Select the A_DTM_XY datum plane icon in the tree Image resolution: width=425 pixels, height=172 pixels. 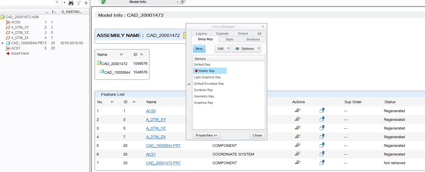[8, 27]
